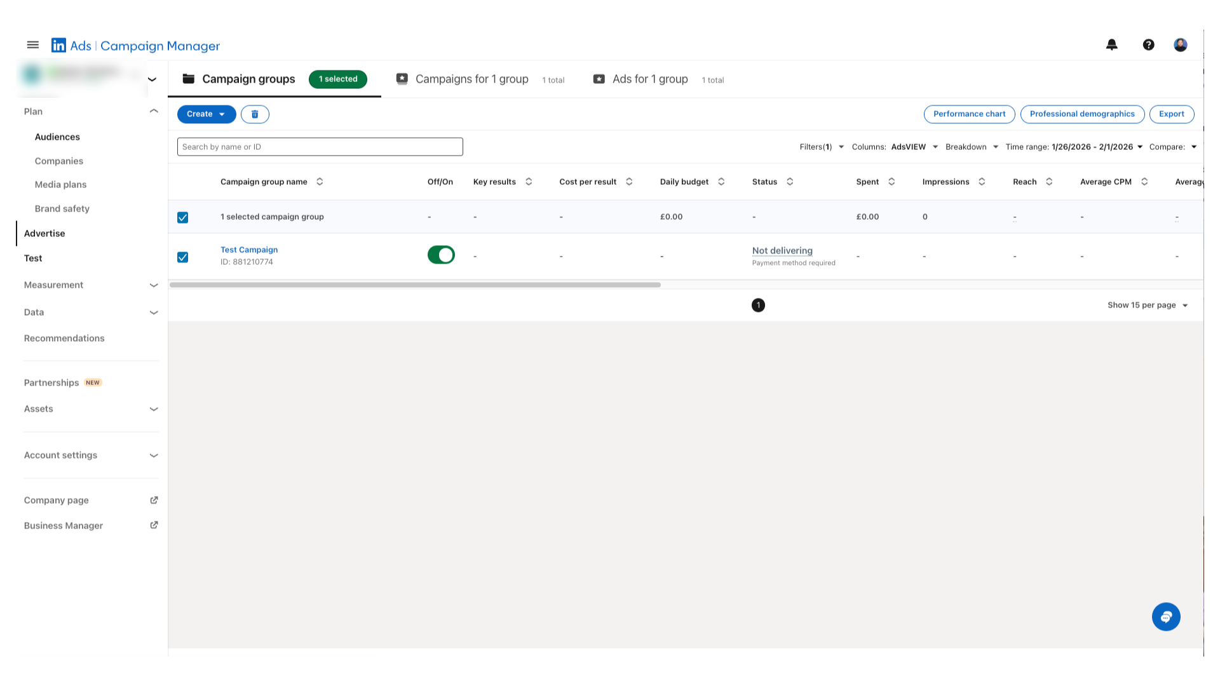Uncheck the Test Campaign row checkbox
Image resolution: width=1220 pixels, height=686 pixels.
click(x=183, y=257)
